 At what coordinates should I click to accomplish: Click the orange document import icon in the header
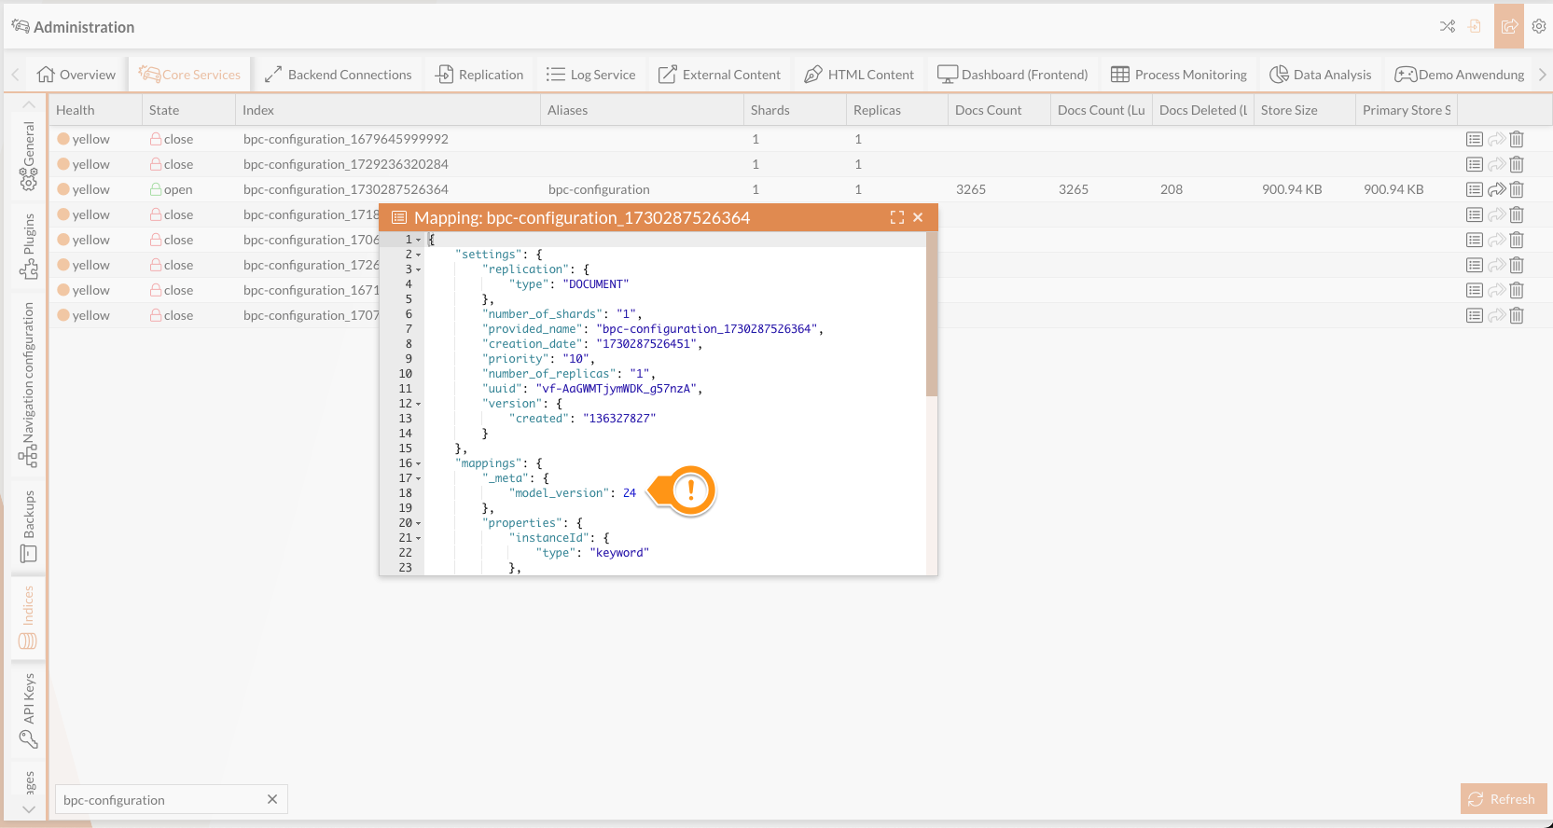pyautogui.click(x=1476, y=26)
